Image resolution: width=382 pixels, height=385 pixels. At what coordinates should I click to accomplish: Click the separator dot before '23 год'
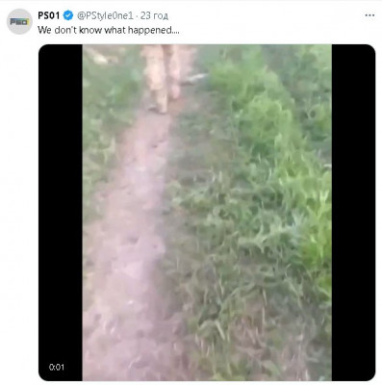(x=137, y=15)
